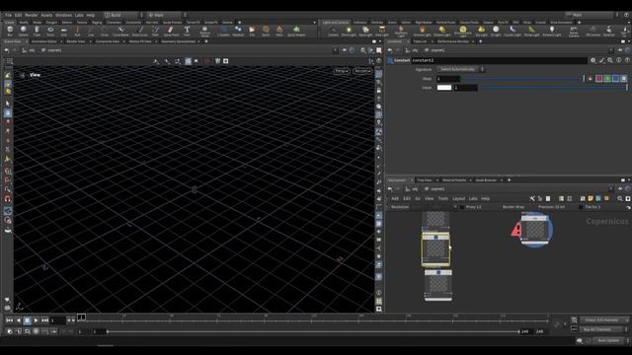Select the Quick Shapes shelf tool
The image size is (632, 355).
click(x=296, y=31)
